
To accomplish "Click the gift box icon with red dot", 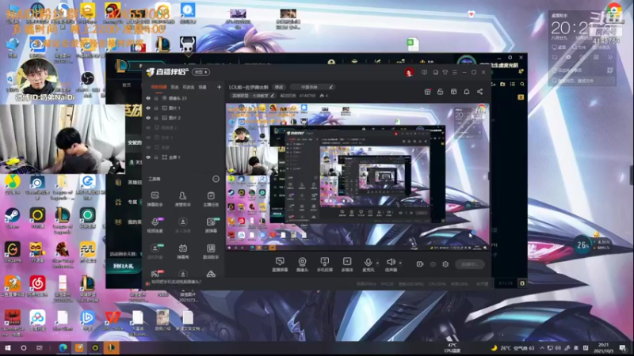I will (x=427, y=92).
